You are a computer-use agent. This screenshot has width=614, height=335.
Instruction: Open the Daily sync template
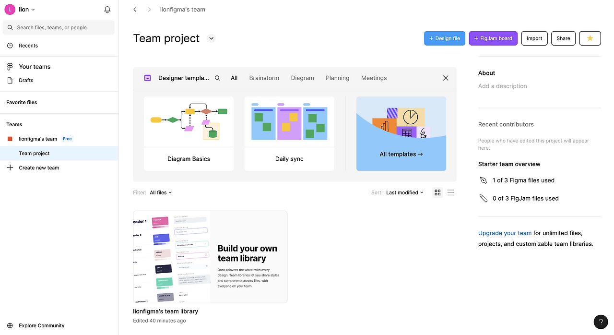[x=289, y=133]
